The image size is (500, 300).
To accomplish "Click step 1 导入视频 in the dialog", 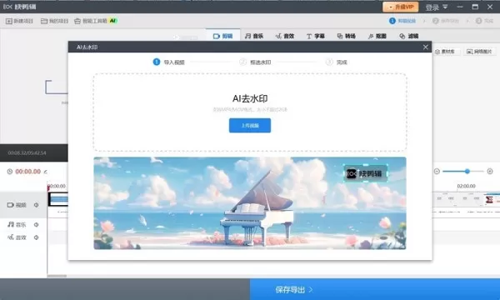I will pos(169,62).
